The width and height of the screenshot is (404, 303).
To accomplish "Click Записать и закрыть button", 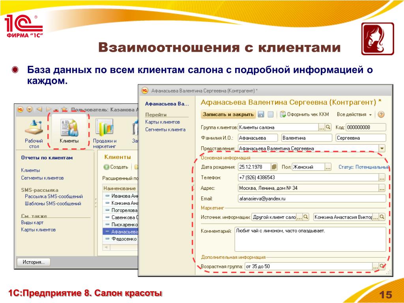I will click(x=228, y=114).
